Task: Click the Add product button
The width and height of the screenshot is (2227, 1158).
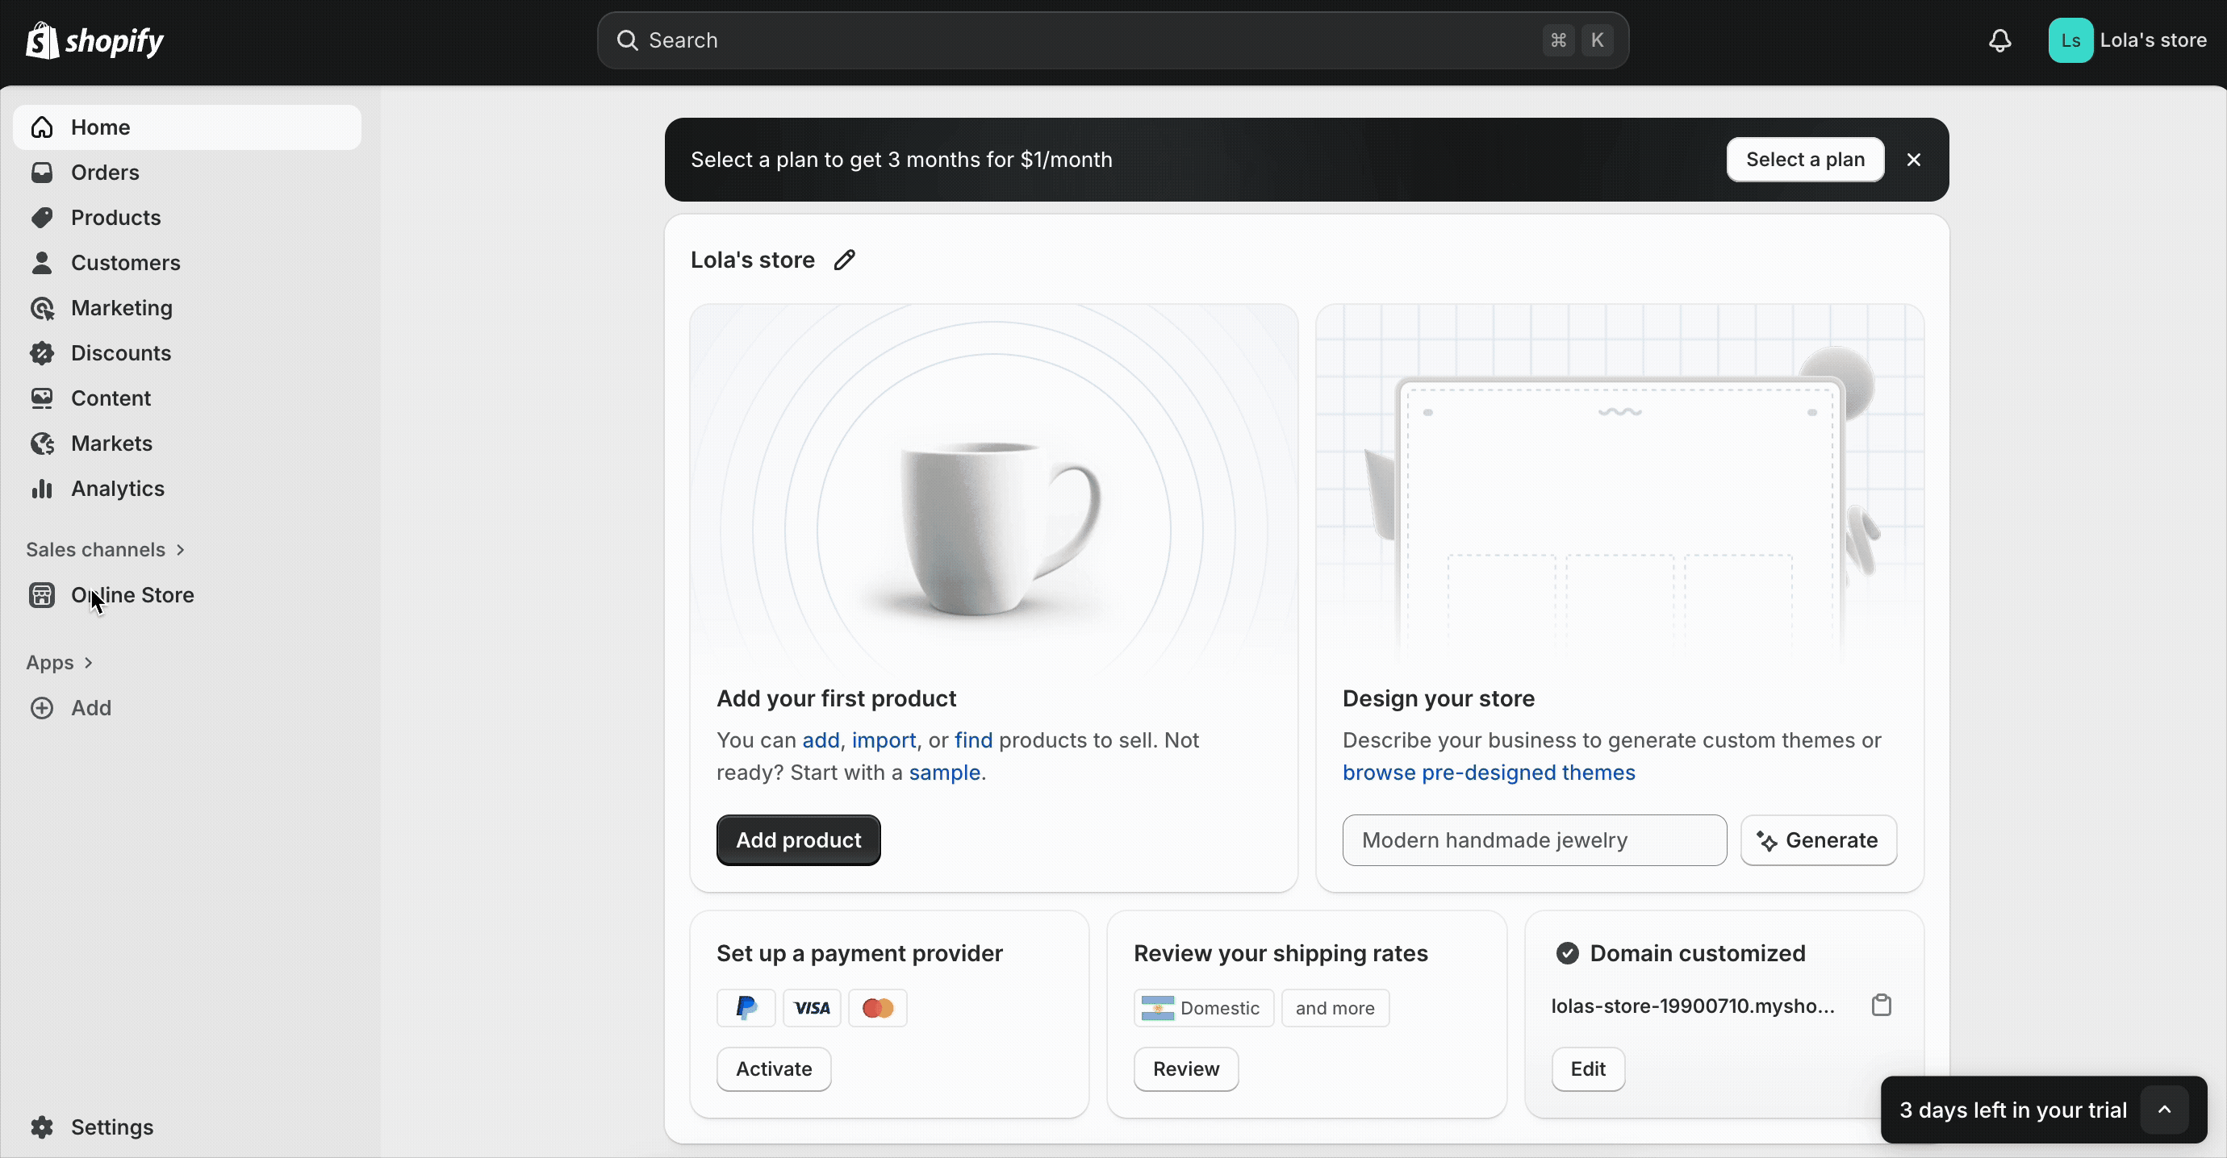Action: click(x=797, y=839)
